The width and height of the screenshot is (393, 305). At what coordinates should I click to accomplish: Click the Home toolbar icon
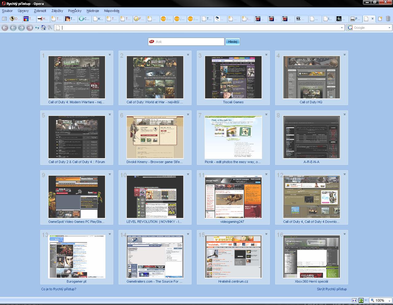point(44,28)
